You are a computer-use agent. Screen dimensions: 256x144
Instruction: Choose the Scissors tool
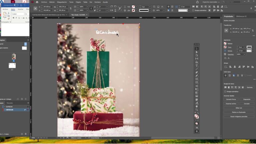pyautogui.click(x=197, y=86)
